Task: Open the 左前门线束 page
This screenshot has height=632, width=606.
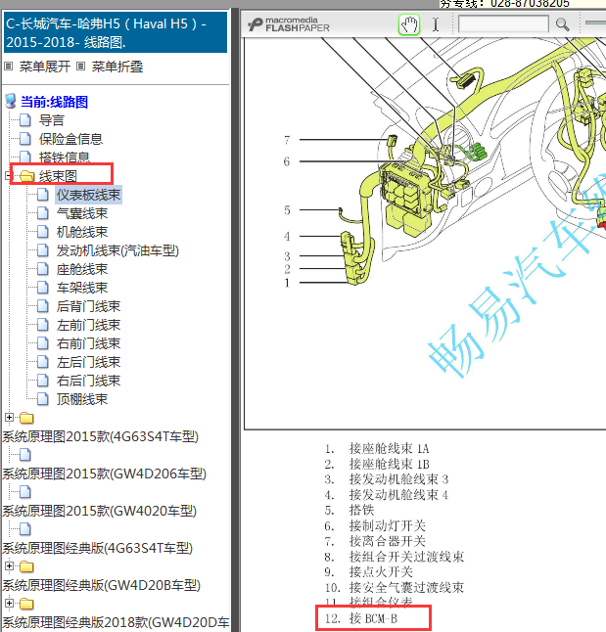Action: click(88, 325)
